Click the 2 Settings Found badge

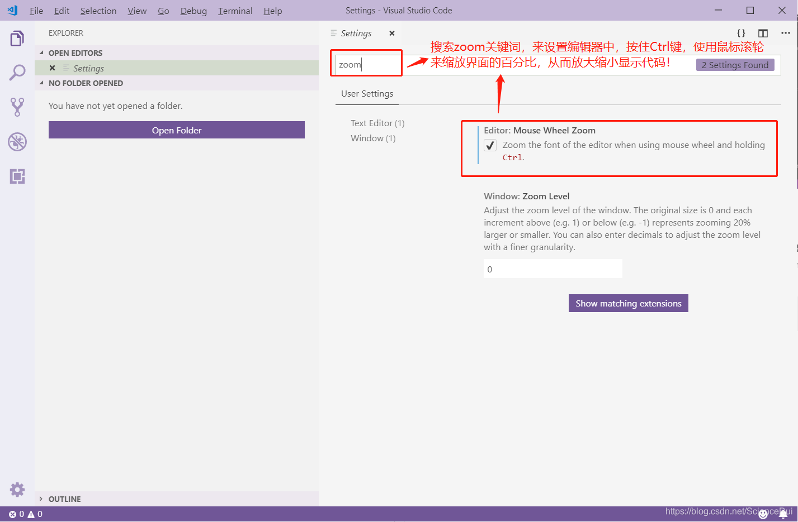click(x=735, y=65)
